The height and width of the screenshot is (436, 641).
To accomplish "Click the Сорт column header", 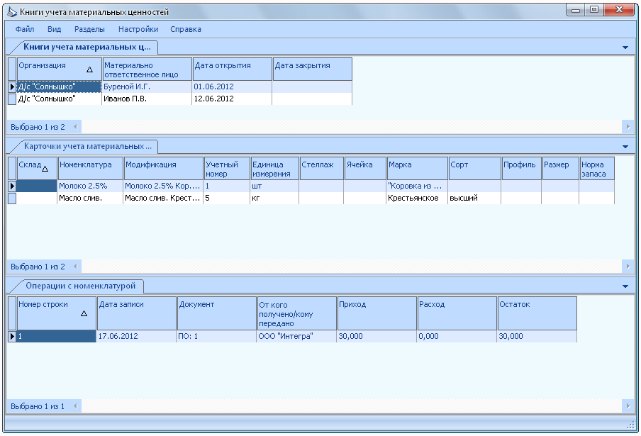I will click(x=475, y=168).
